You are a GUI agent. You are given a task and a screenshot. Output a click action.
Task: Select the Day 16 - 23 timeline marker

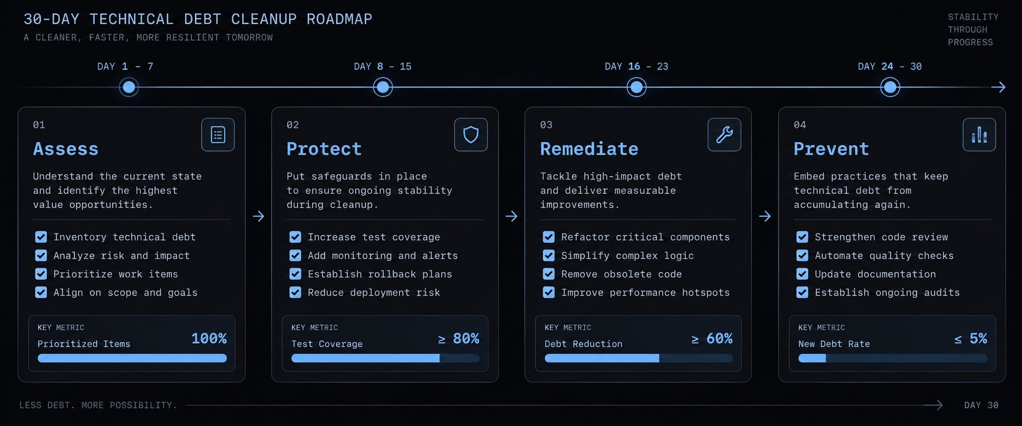[637, 87]
